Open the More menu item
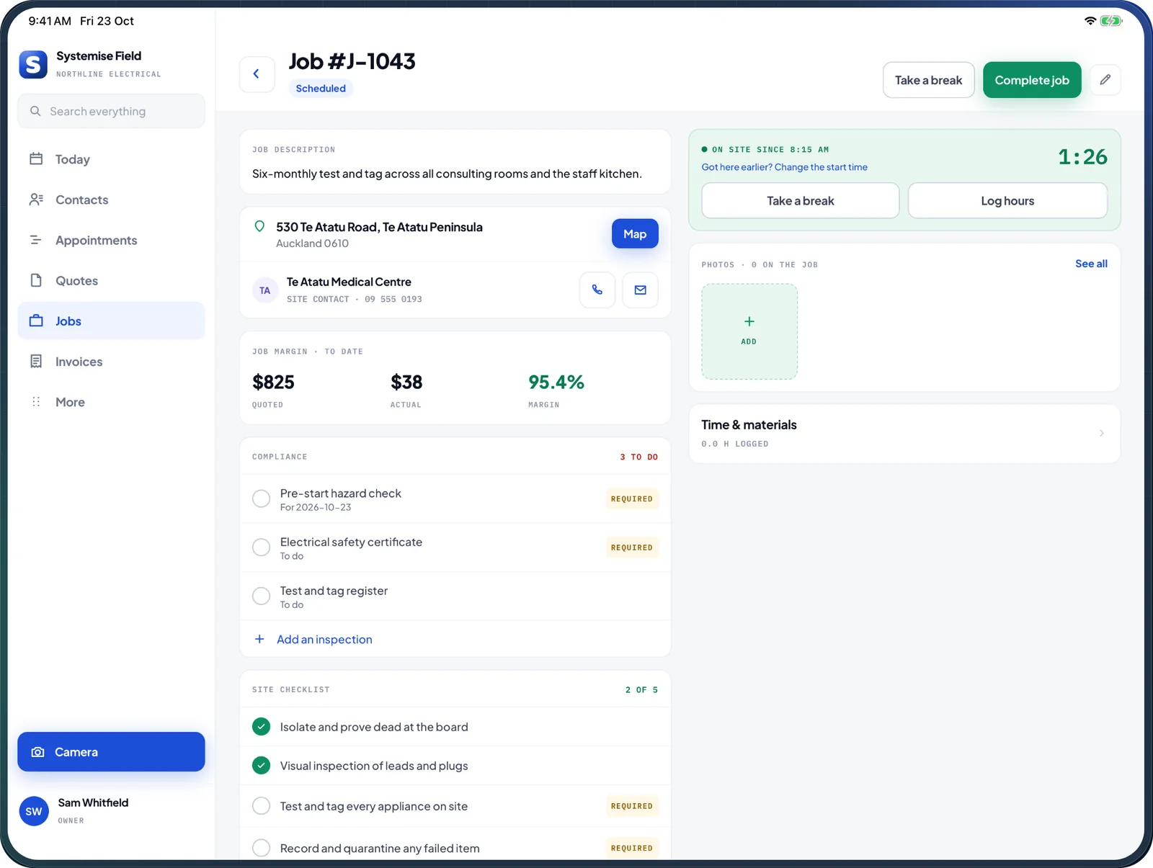This screenshot has height=868, width=1153. tap(111, 401)
